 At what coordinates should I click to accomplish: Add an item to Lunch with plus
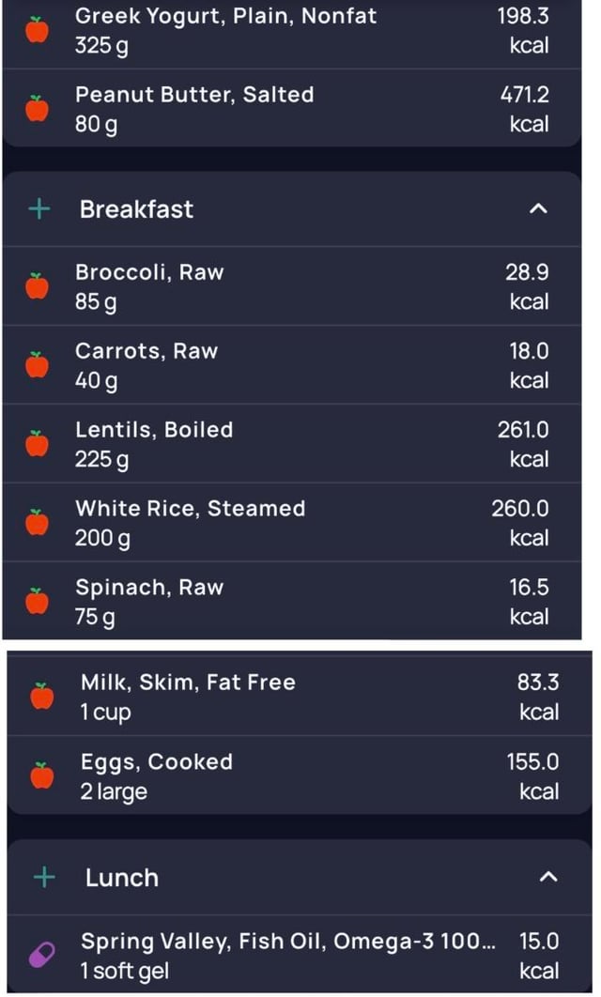tap(44, 878)
